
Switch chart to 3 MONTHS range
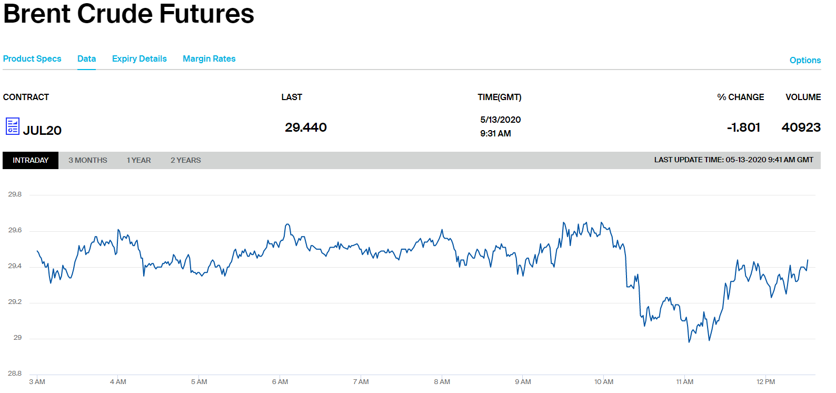pos(87,160)
